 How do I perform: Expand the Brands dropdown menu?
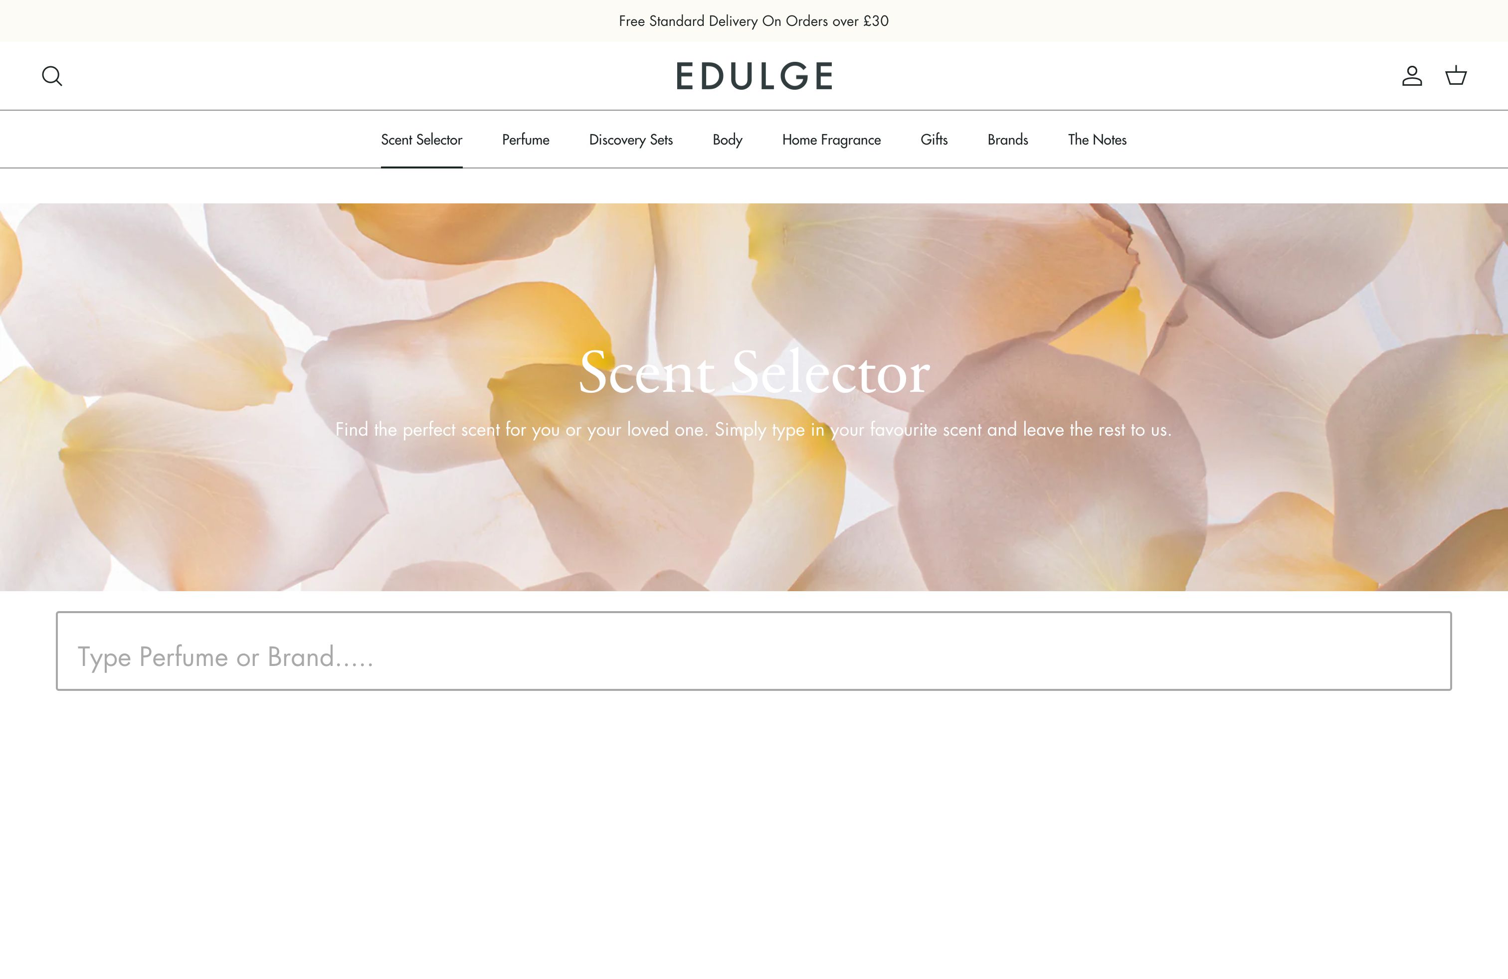click(x=1007, y=139)
